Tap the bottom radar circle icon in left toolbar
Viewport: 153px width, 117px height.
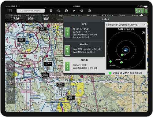[11, 98]
